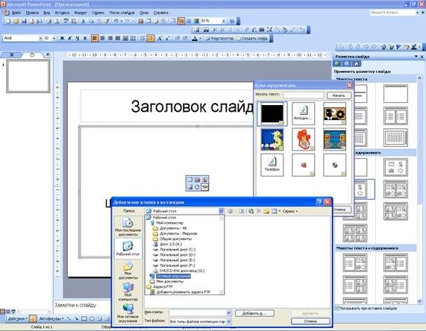This screenshot has height=331, width=426.
Task: Select the Телефон sound clip
Action: click(x=272, y=165)
